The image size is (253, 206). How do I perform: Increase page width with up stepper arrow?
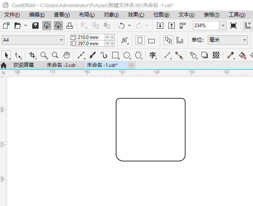click(112, 37)
